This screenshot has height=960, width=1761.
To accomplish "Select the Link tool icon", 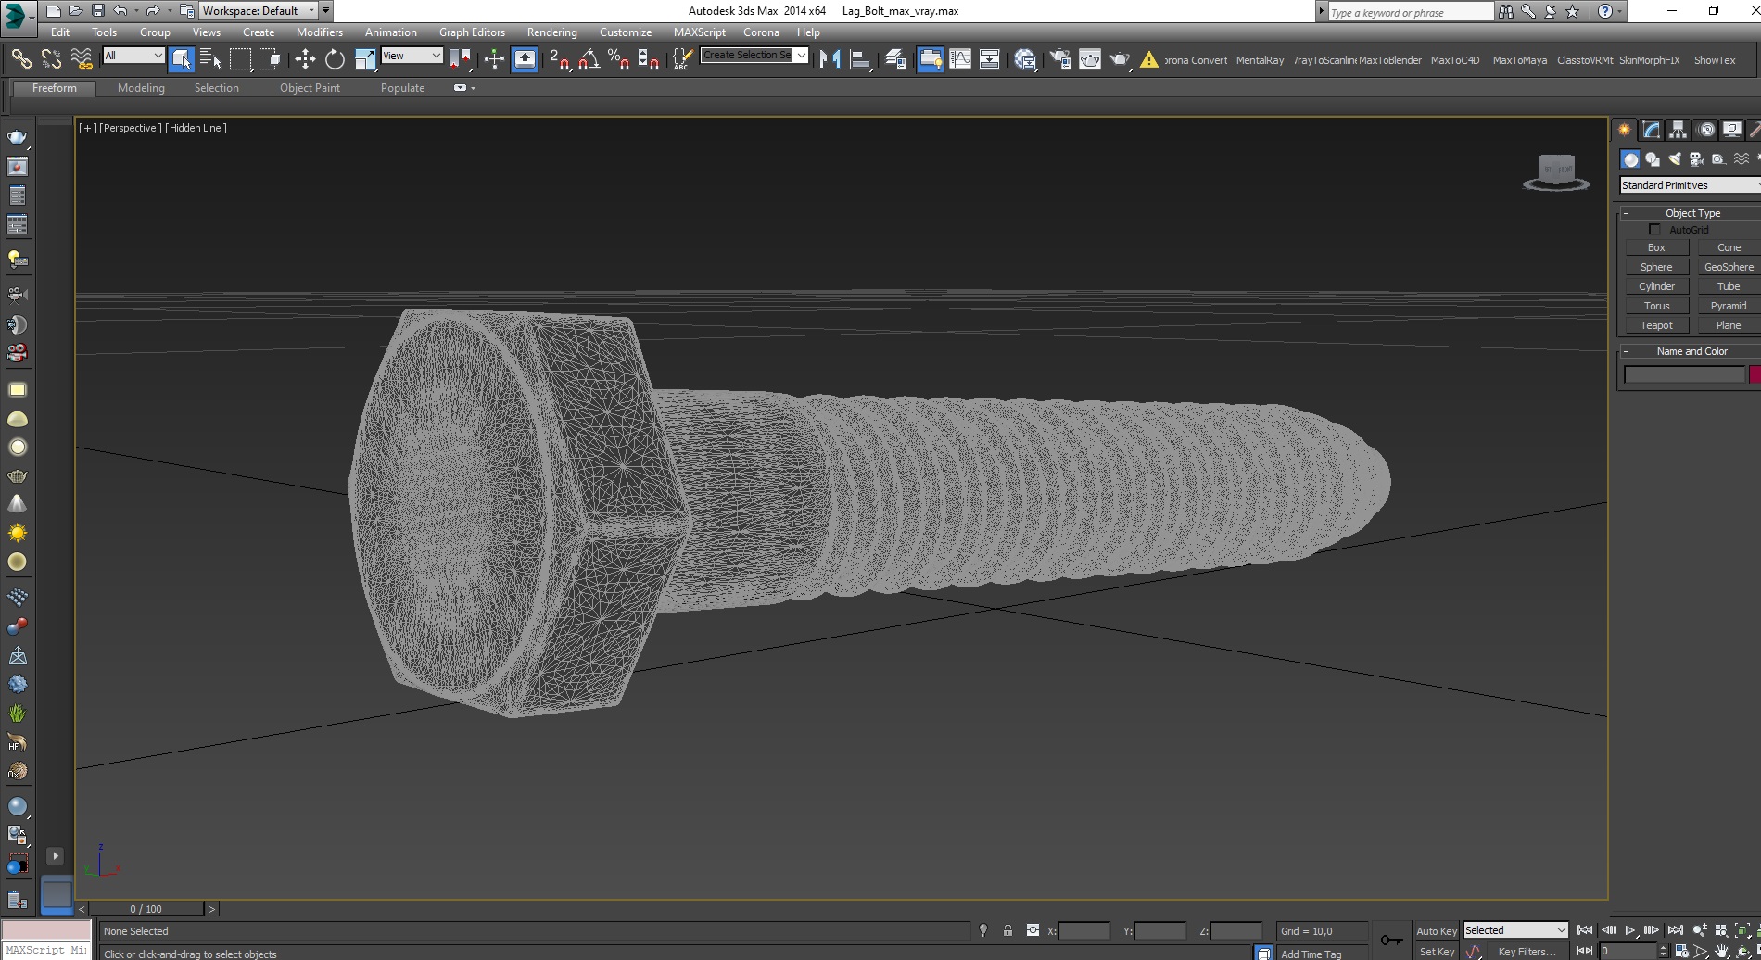I will tap(20, 59).
